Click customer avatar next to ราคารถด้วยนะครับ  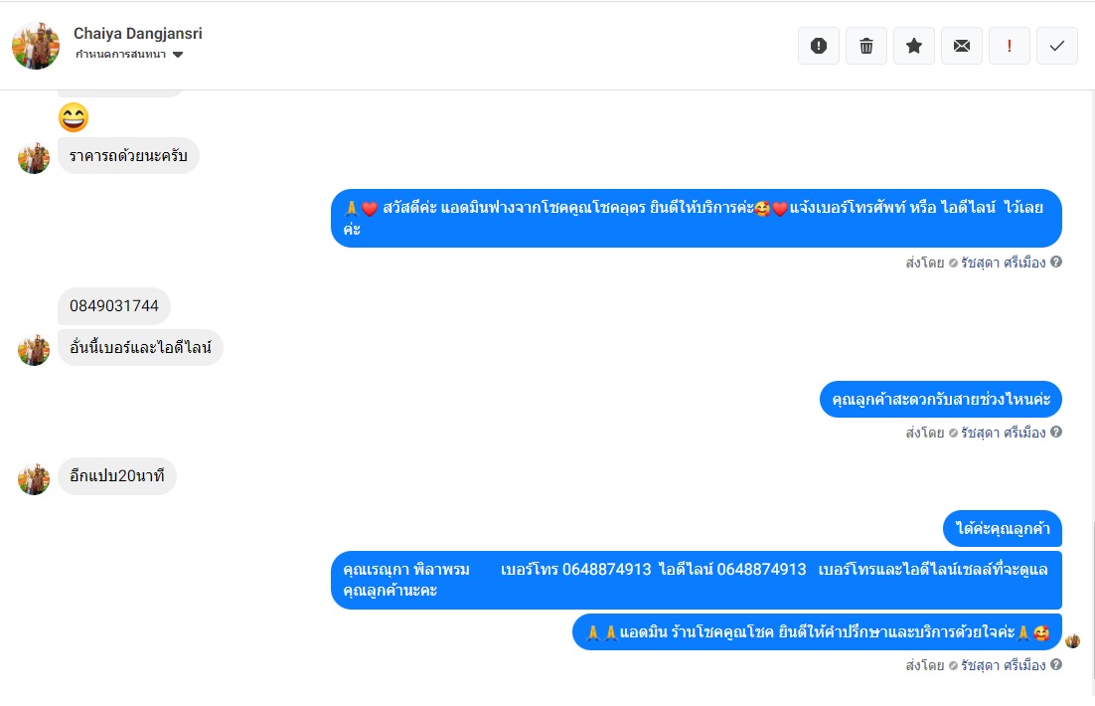(34, 158)
